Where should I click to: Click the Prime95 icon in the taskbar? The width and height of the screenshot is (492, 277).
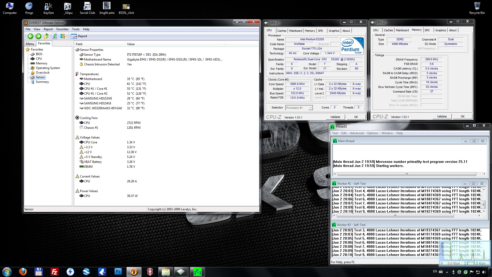point(197,272)
